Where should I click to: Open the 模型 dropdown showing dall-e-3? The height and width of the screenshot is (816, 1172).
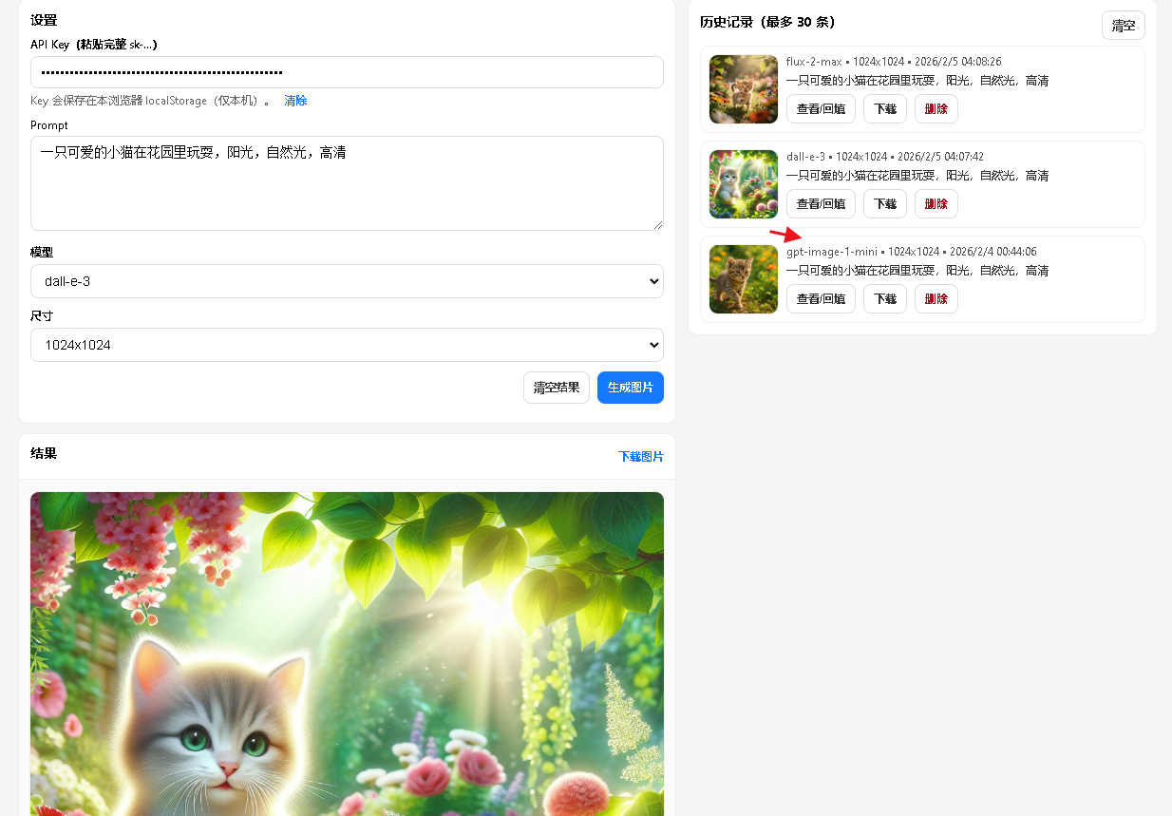point(347,281)
